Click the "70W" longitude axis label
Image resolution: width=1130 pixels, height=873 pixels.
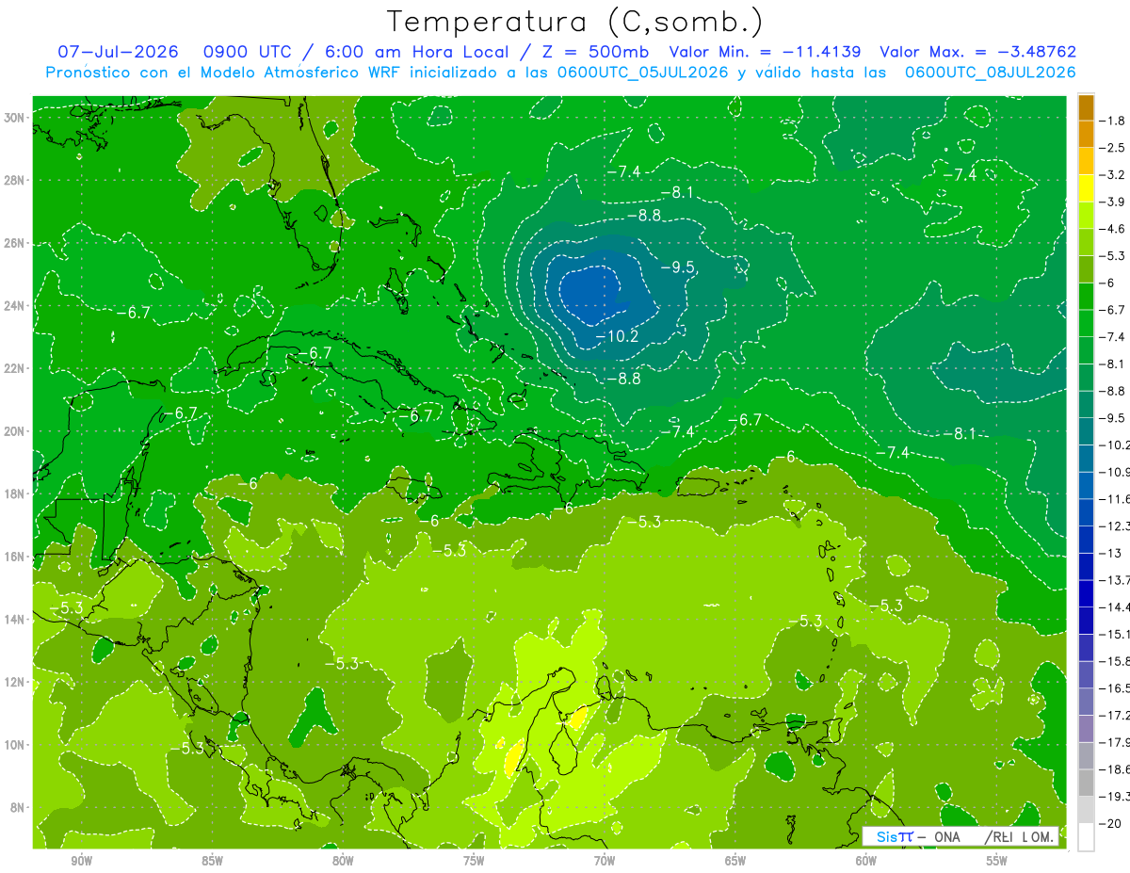[x=605, y=861]
